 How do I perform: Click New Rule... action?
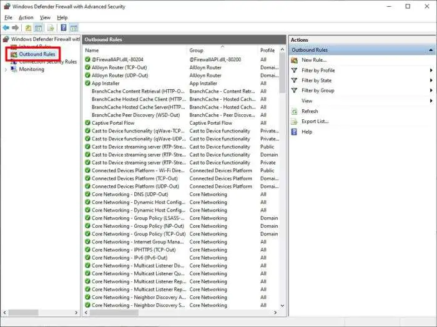coord(314,60)
